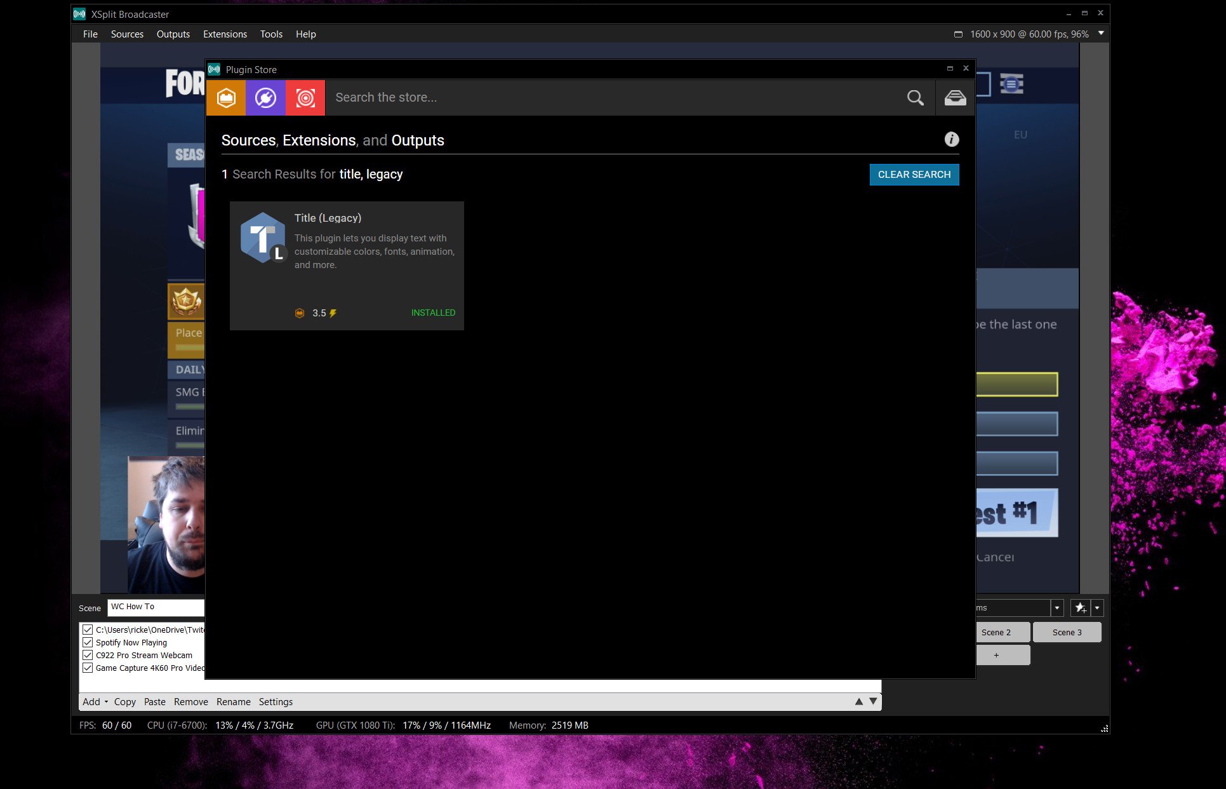Click the red targets/outputs icon in Plugin Store
The image size is (1226, 789).
click(304, 97)
